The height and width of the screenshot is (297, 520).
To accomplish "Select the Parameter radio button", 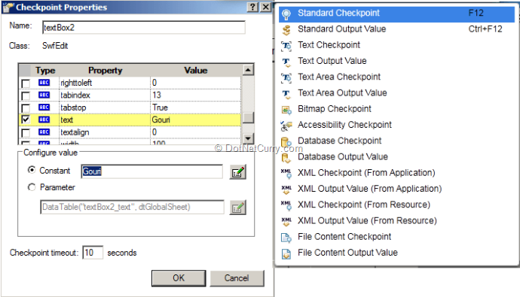I will [x=32, y=187].
